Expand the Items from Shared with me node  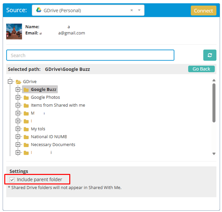coord(18,105)
